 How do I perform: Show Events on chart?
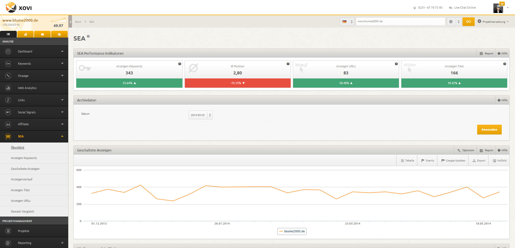428,161
